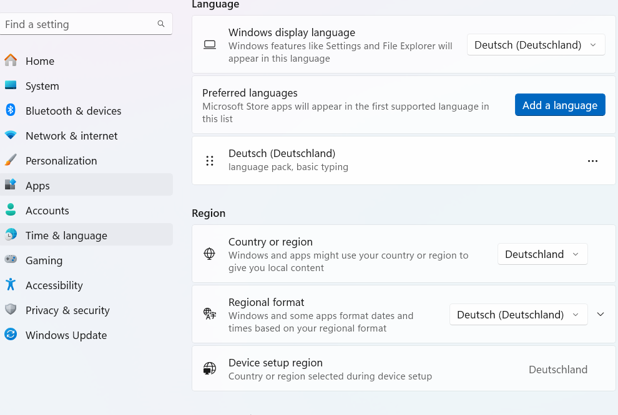Click the Bluetooth & devices icon
Screen dimensions: 618x415
(11, 110)
